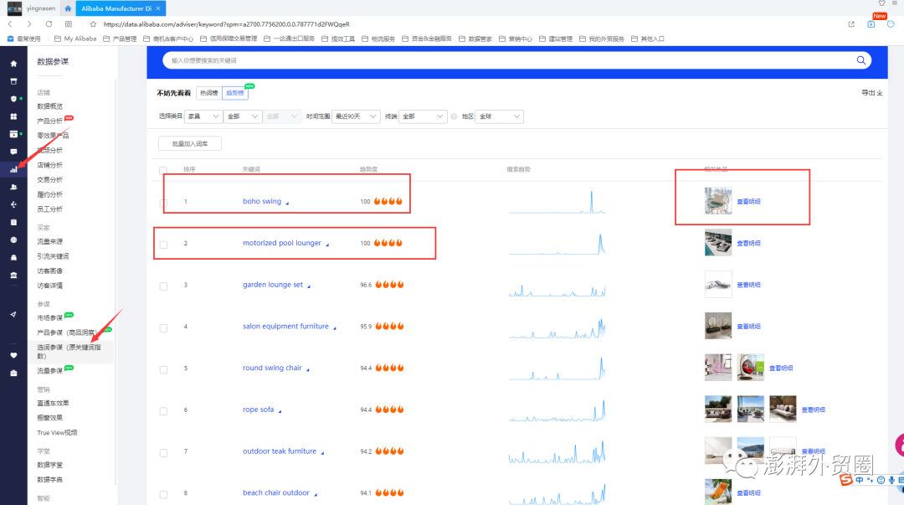Open 市场参谋 in the side menu
Viewport: 904px width, 505px height.
tap(50, 318)
